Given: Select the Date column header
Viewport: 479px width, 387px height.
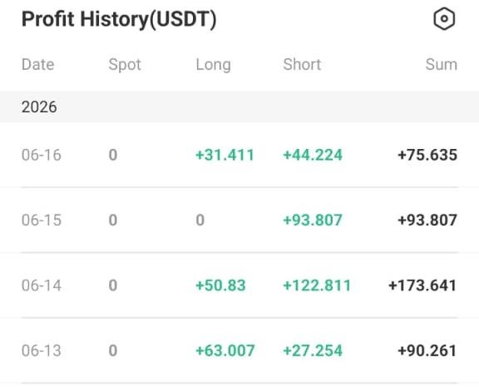Looking at the screenshot, I should tap(38, 65).
